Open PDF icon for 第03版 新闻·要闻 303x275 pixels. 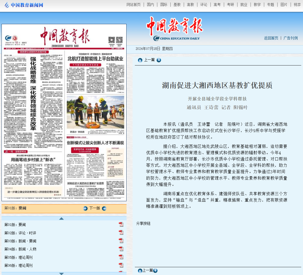(x=121, y=240)
